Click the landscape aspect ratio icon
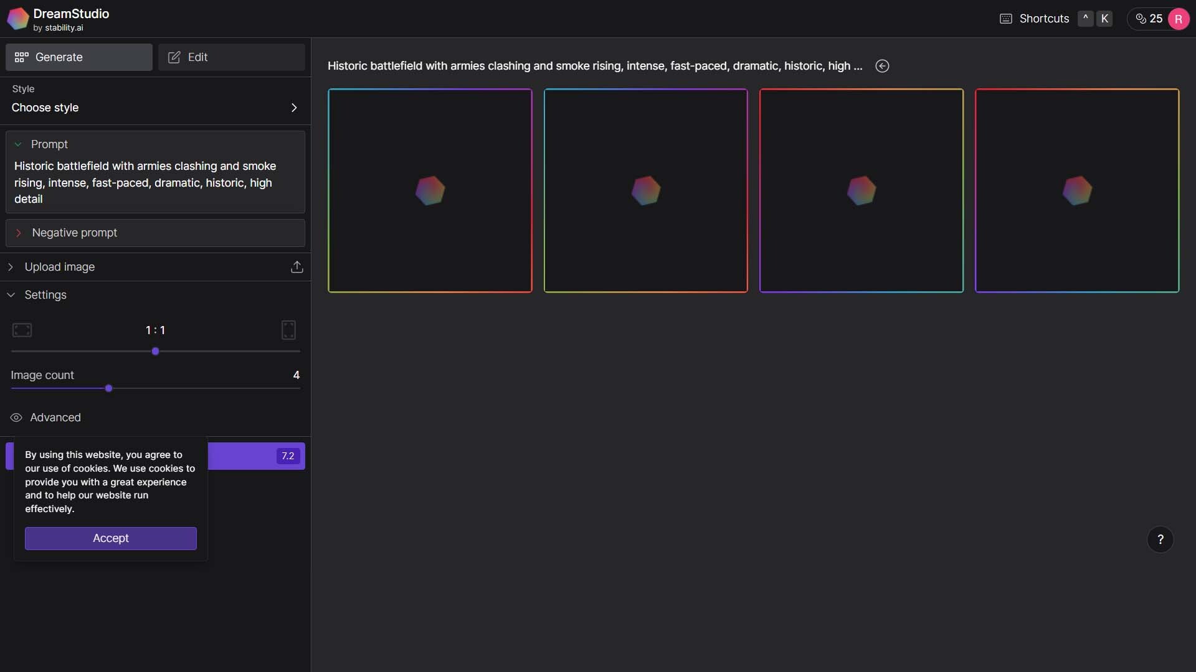This screenshot has width=1196, height=672. (22, 330)
